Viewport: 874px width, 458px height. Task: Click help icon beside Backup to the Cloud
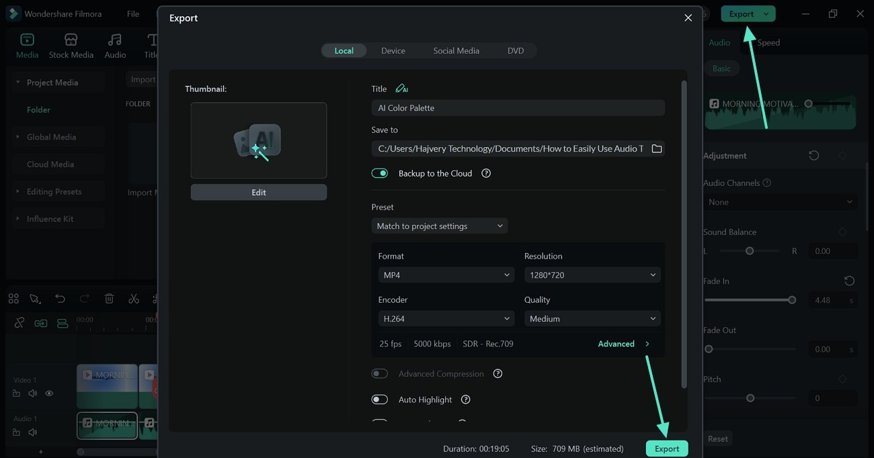(486, 173)
